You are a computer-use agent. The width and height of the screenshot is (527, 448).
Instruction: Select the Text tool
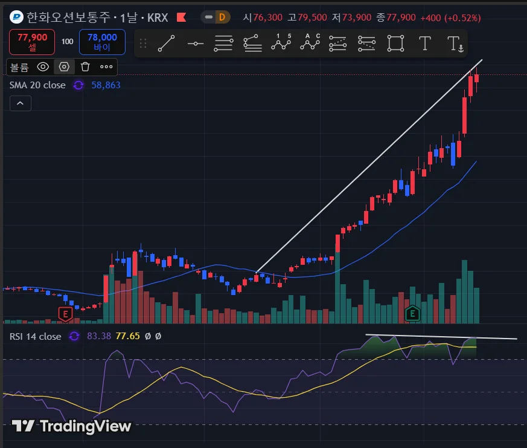tap(425, 44)
